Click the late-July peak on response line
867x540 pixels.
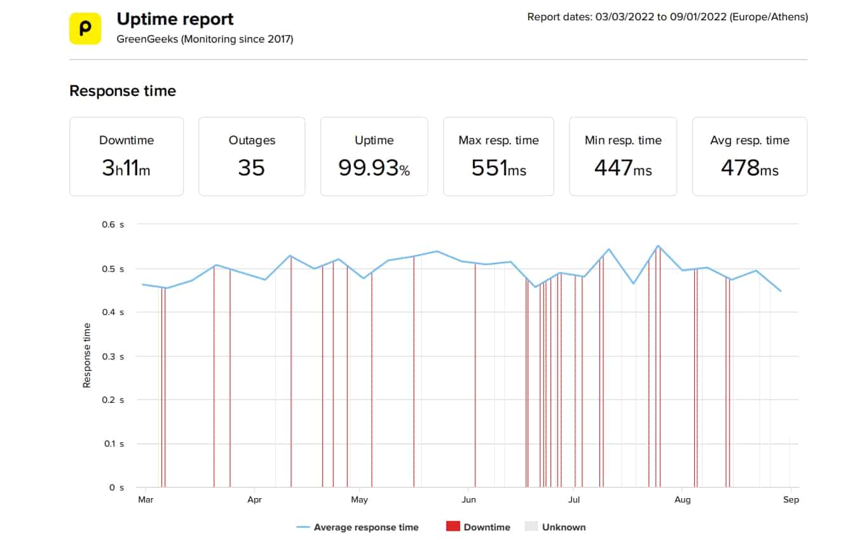(658, 246)
